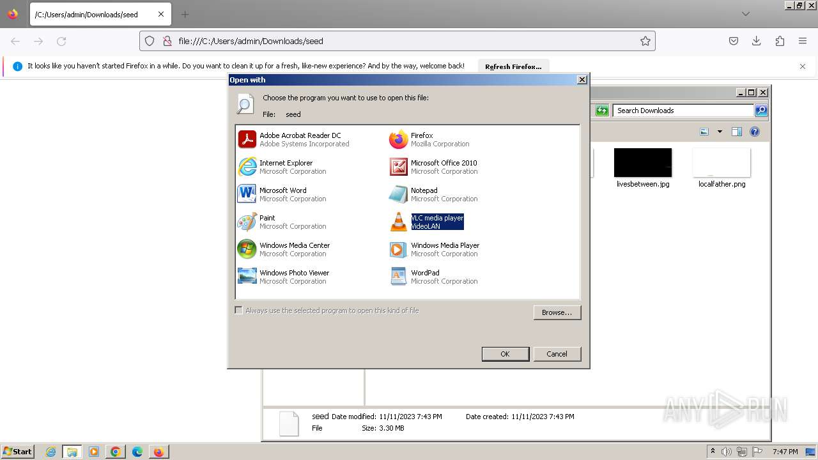Toggle 'Always use the selected program' checkbox
Image resolution: width=818 pixels, height=460 pixels.
point(238,310)
